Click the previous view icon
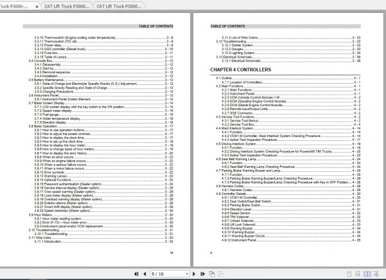The height and width of the screenshot is (280, 386). point(212,274)
